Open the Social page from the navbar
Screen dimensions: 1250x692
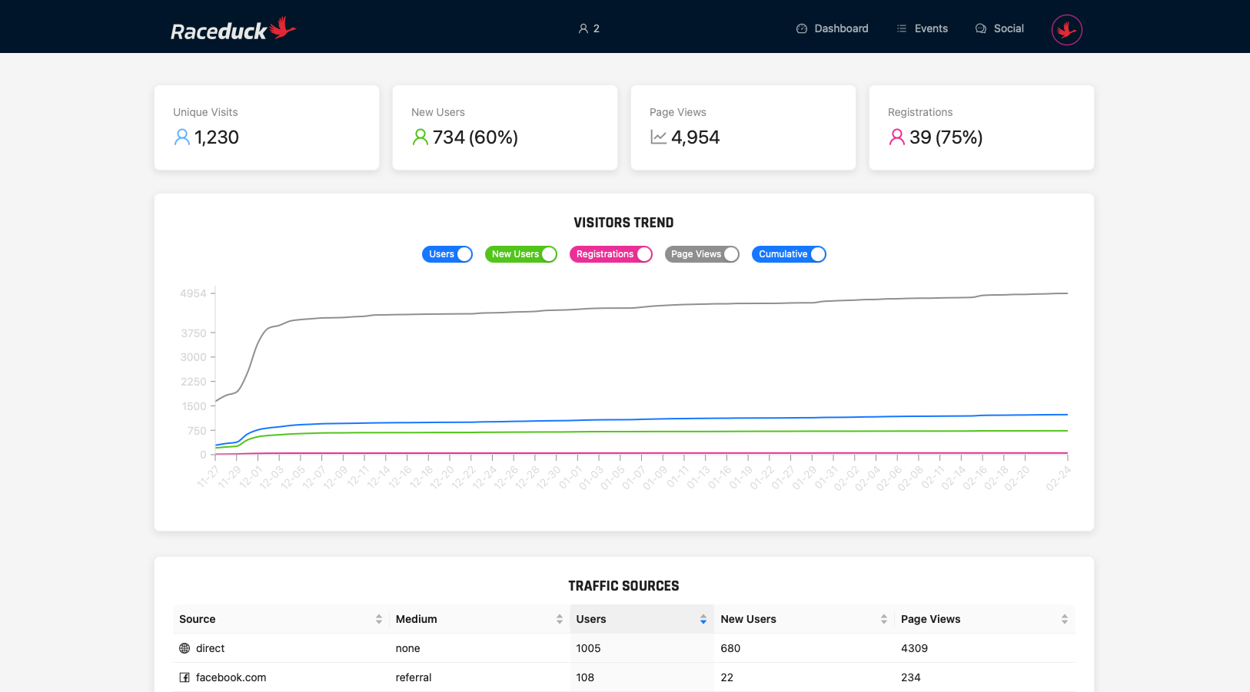tap(1009, 28)
